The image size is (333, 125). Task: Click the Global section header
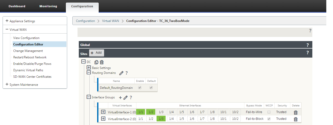point(196,45)
